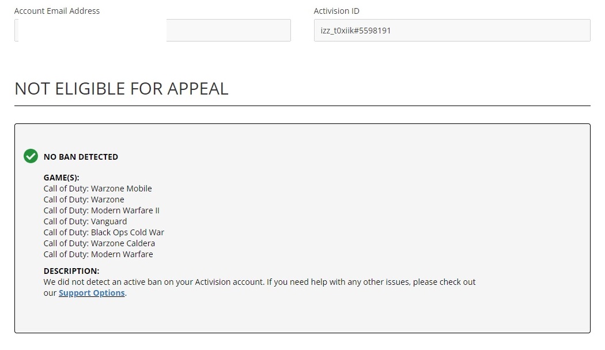Click the Call of Duty: Vanguard entry
Image resolution: width=605 pixels, height=350 pixels.
coord(85,221)
